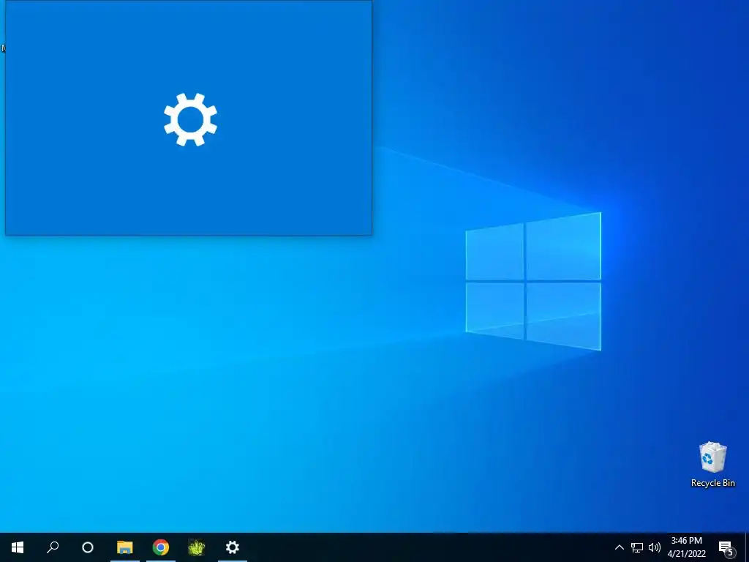Open network status tray icon
The width and height of the screenshot is (749, 562).
(637, 547)
